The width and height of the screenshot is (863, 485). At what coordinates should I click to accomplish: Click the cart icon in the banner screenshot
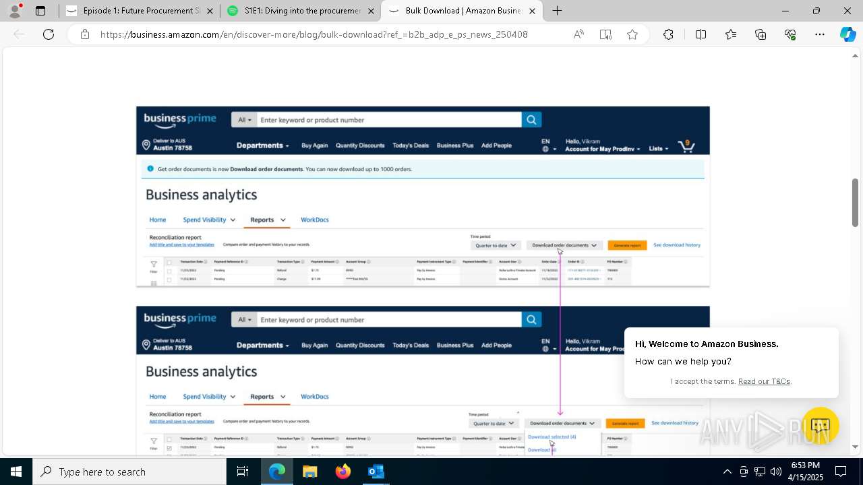coord(686,145)
